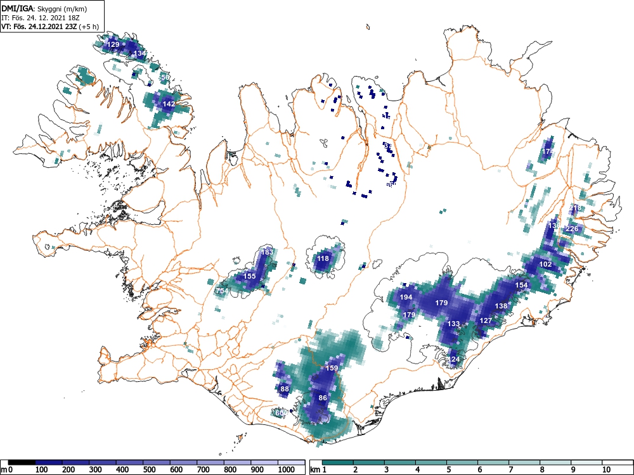Click the 159 visibility label
The width and height of the screenshot is (634, 475).
pyautogui.click(x=332, y=369)
